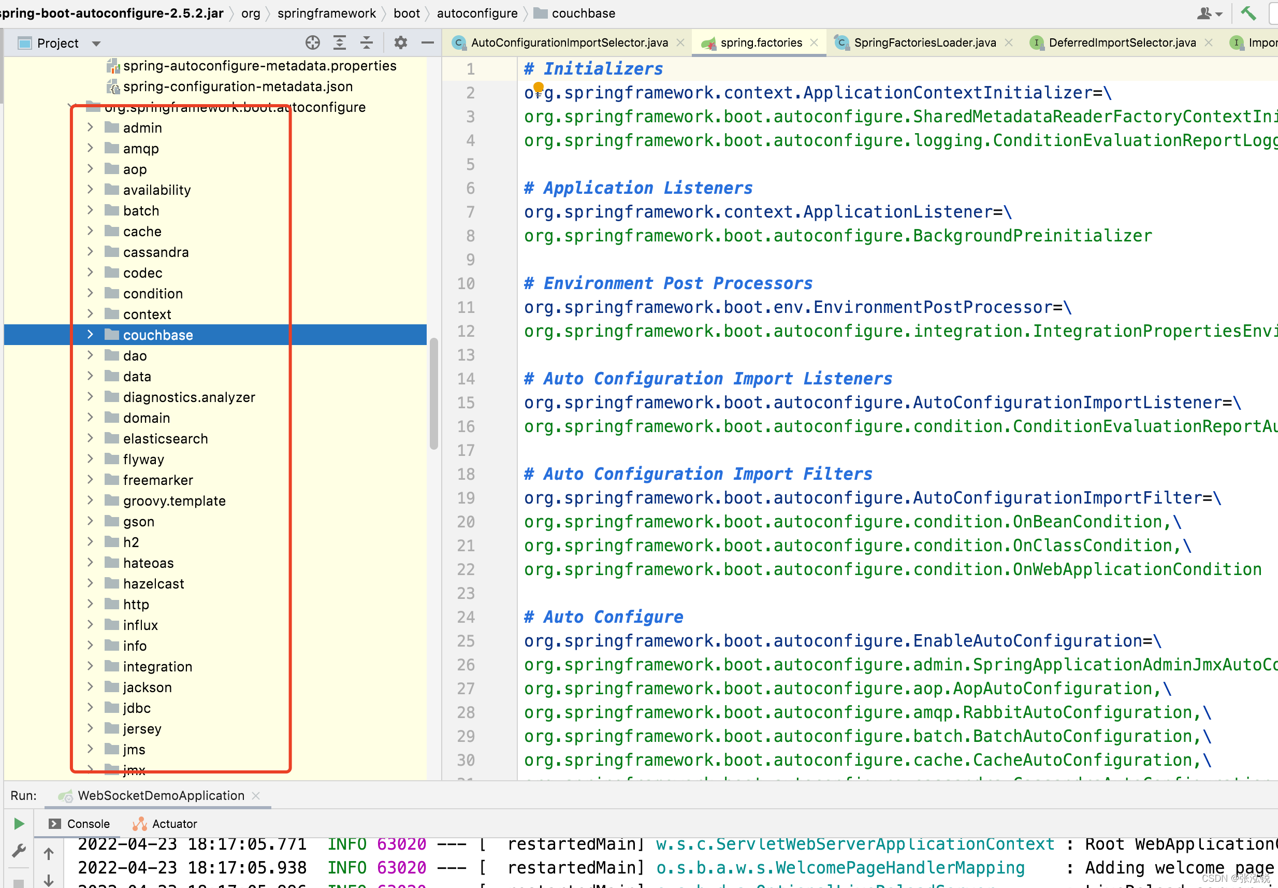Screen dimensions: 1278x888
Task: Click the Expand All icon in Project panel
Action: (339, 43)
